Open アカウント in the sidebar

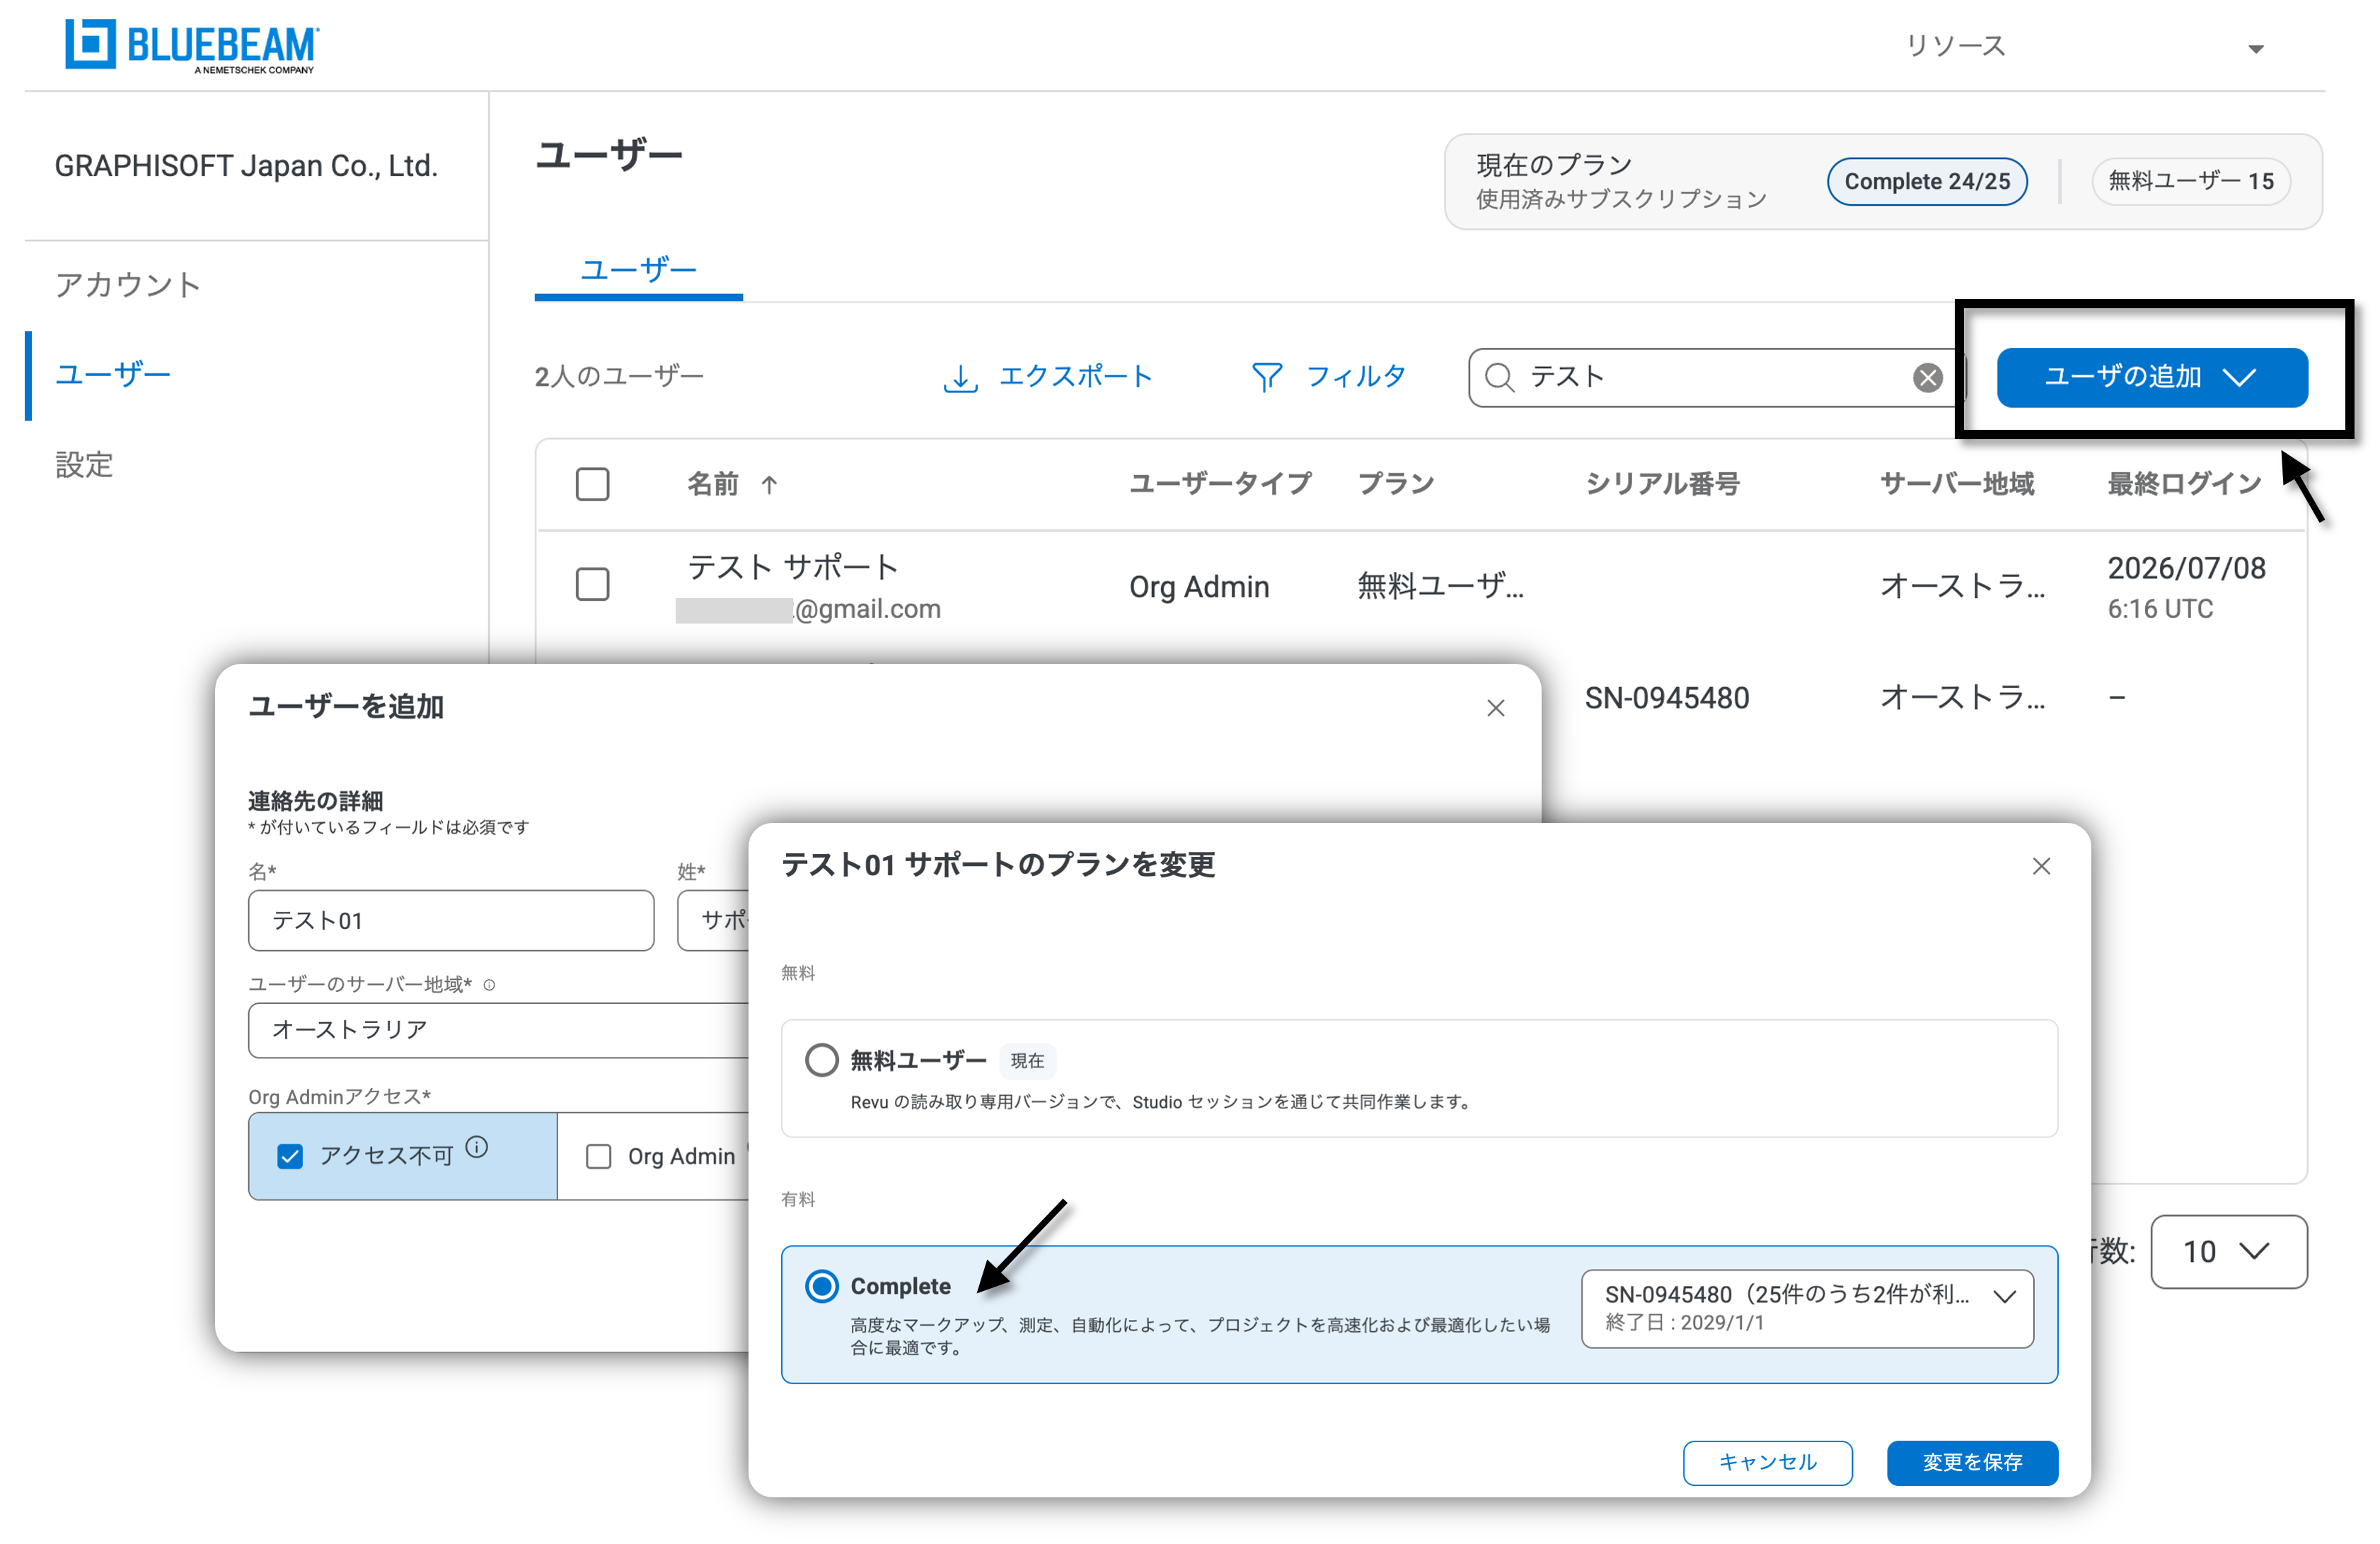[128, 286]
